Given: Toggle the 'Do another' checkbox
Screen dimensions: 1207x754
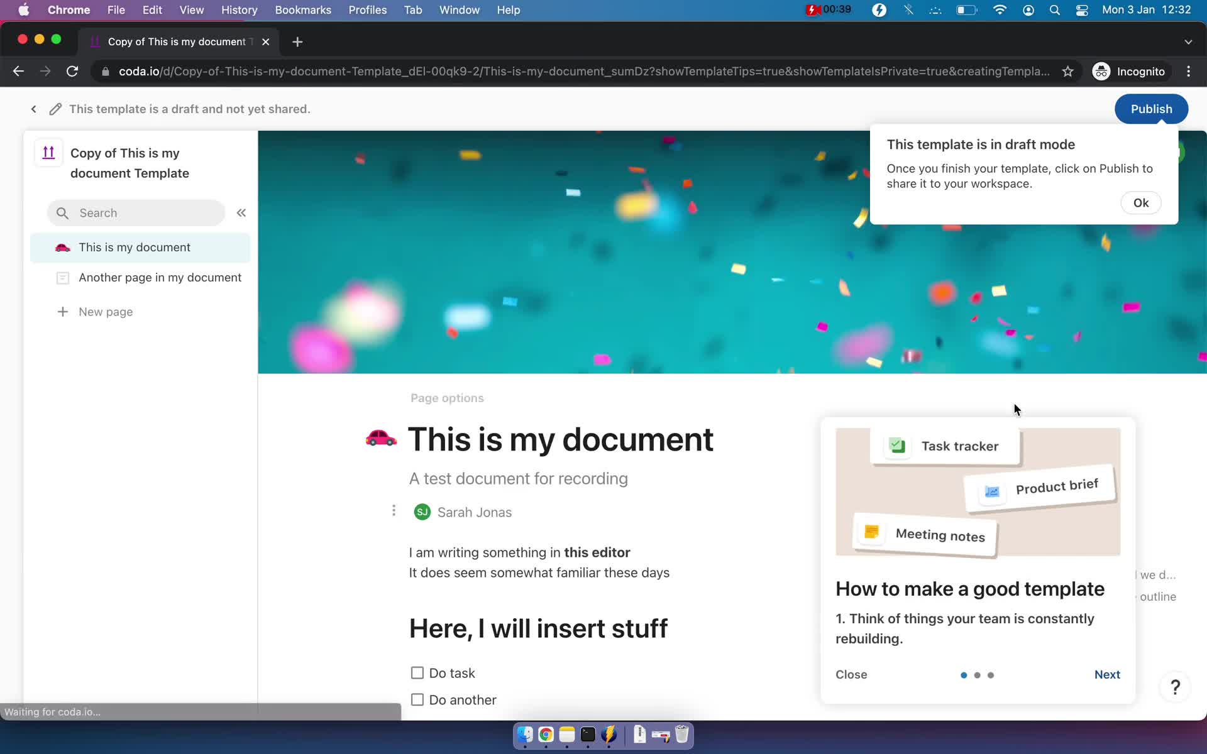Looking at the screenshot, I should click(x=416, y=699).
